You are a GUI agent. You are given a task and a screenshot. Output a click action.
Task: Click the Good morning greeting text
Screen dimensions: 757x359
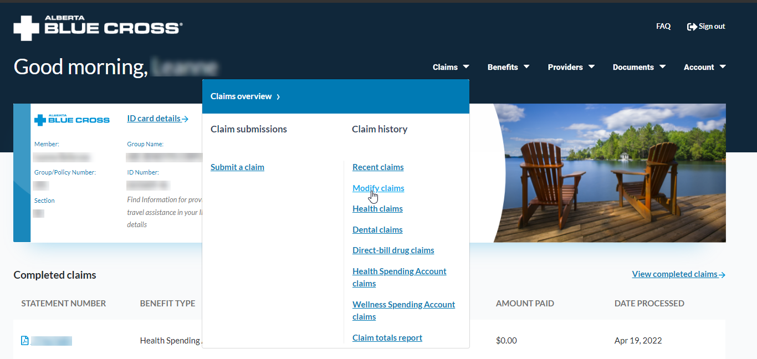coord(81,66)
